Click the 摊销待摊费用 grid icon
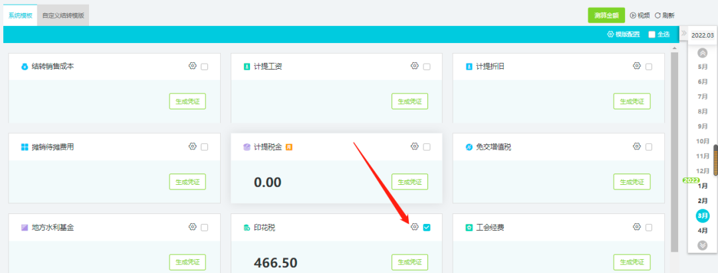This screenshot has width=718, height=273. [x=25, y=147]
